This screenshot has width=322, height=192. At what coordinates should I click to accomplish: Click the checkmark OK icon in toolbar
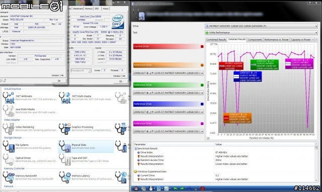tap(196, 188)
